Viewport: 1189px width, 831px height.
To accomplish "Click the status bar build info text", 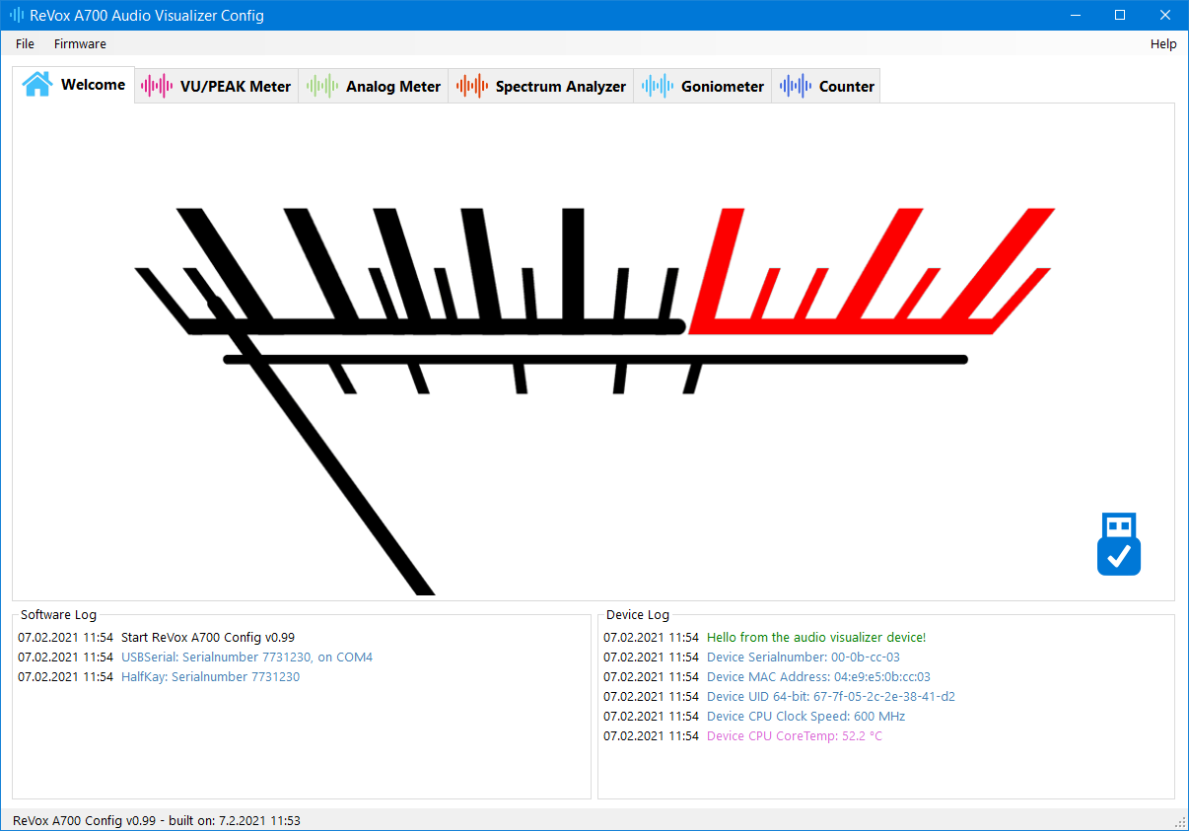I will click(157, 820).
